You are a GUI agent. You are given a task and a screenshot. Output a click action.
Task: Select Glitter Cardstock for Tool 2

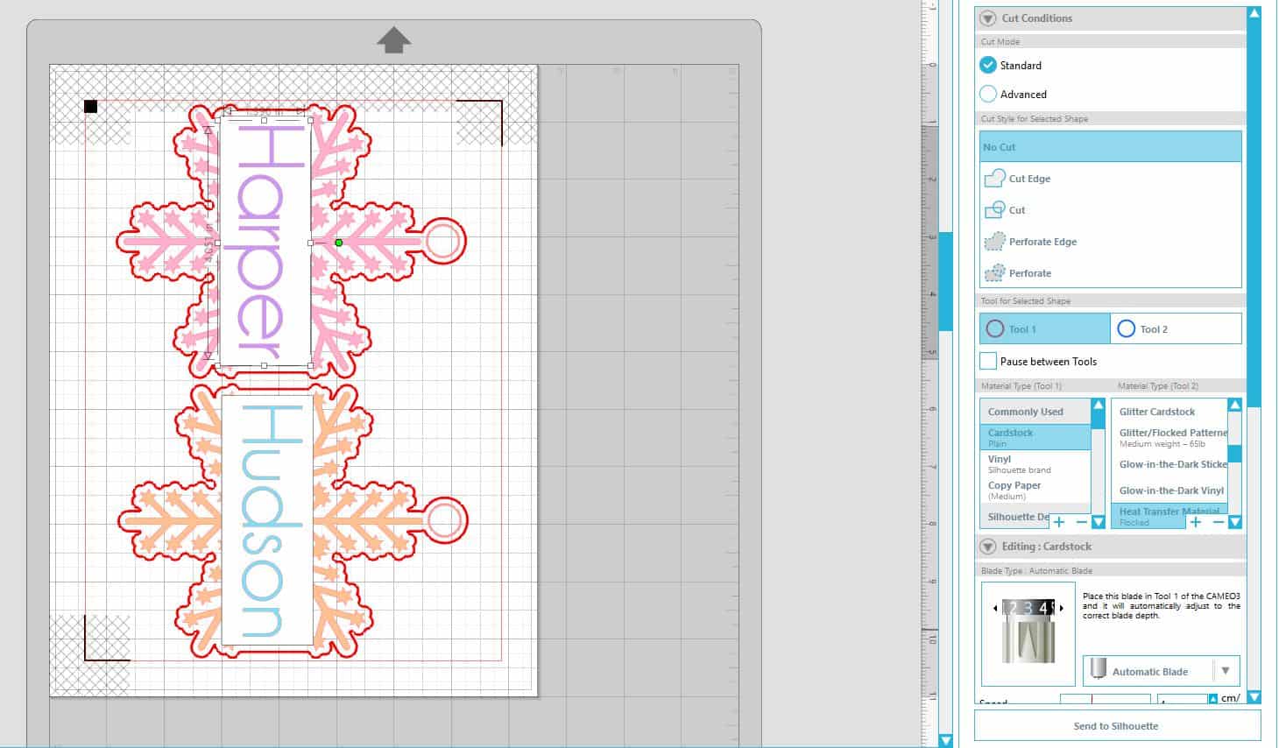tap(1169, 411)
